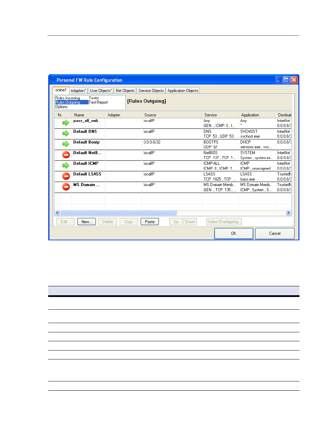Click green allow arrow of Default Bootp rule

(x=66, y=144)
